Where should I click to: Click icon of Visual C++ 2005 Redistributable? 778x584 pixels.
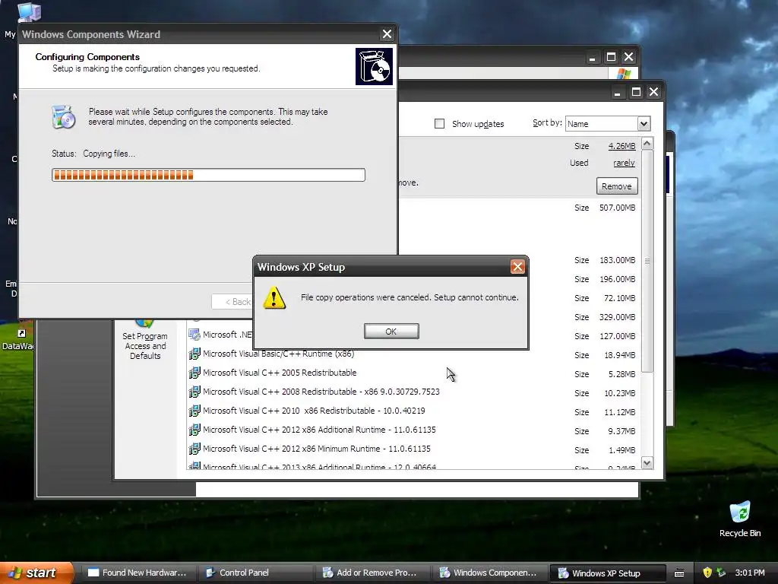(194, 373)
